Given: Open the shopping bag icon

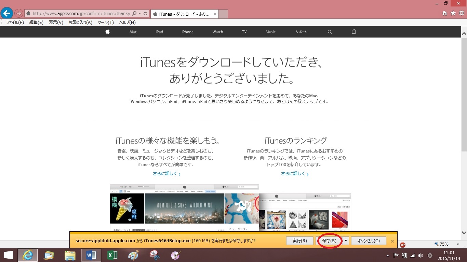Looking at the screenshot, I should click(354, 31).
